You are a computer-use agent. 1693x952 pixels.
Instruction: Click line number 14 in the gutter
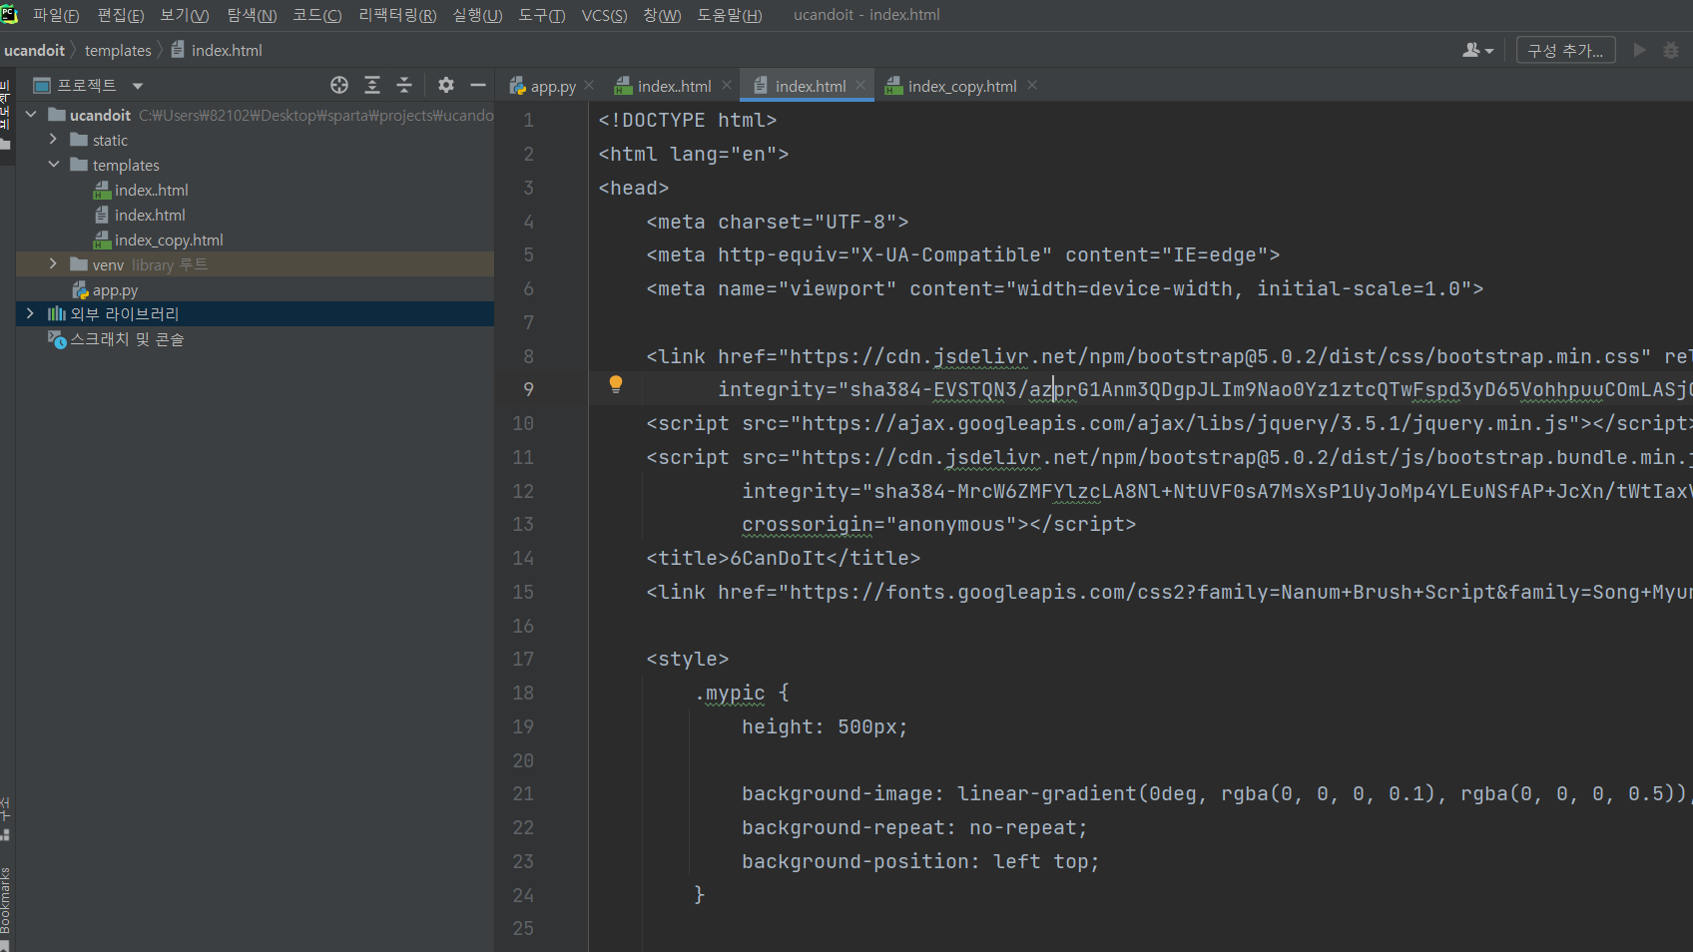coord(523,558)
